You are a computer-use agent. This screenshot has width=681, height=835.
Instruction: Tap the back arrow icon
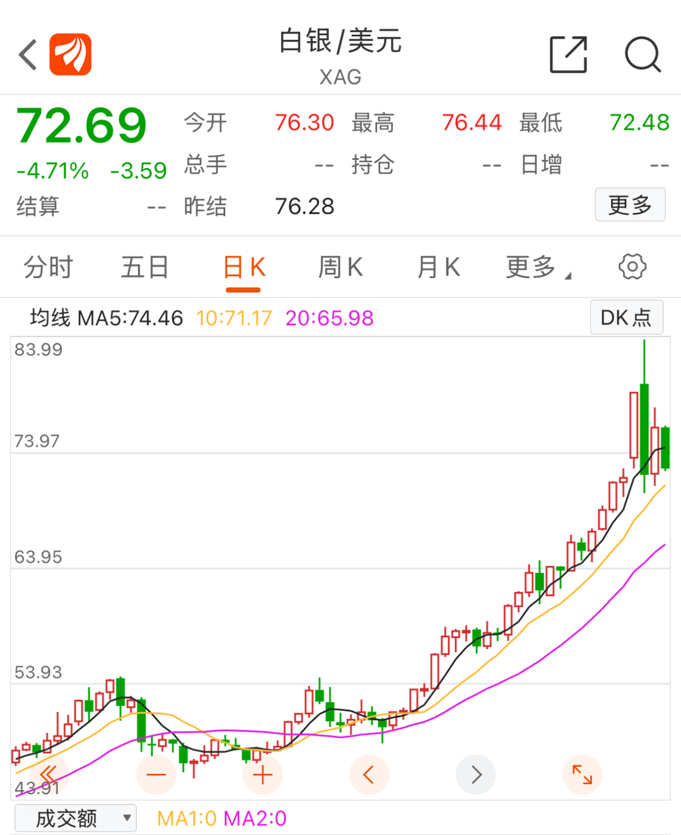(x=28, y=55)
